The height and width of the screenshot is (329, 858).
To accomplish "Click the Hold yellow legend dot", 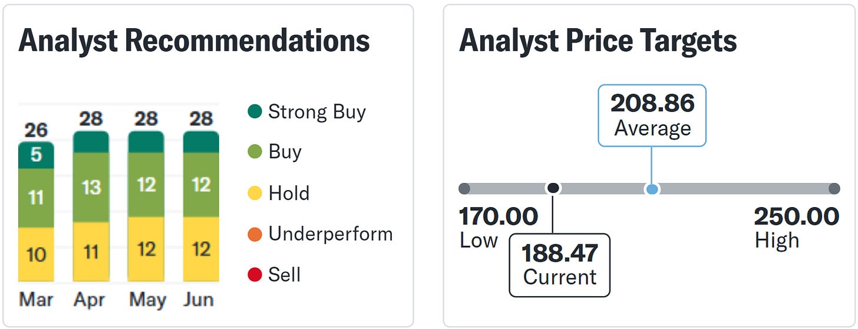I will pos(255,193).
